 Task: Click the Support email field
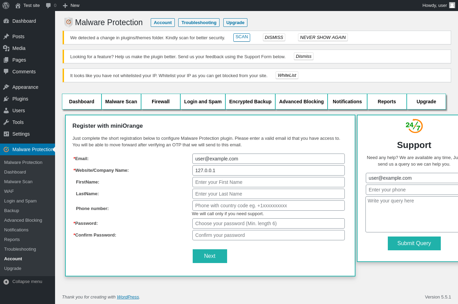pos(412,178)
